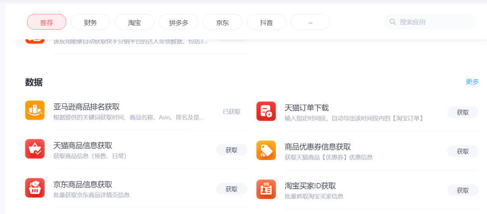Click description 输入指定时间段，自动导出该时间段内的【淘宝订单】
The height and width of the screenshot is (214, 487).
(x=354, y=118)
